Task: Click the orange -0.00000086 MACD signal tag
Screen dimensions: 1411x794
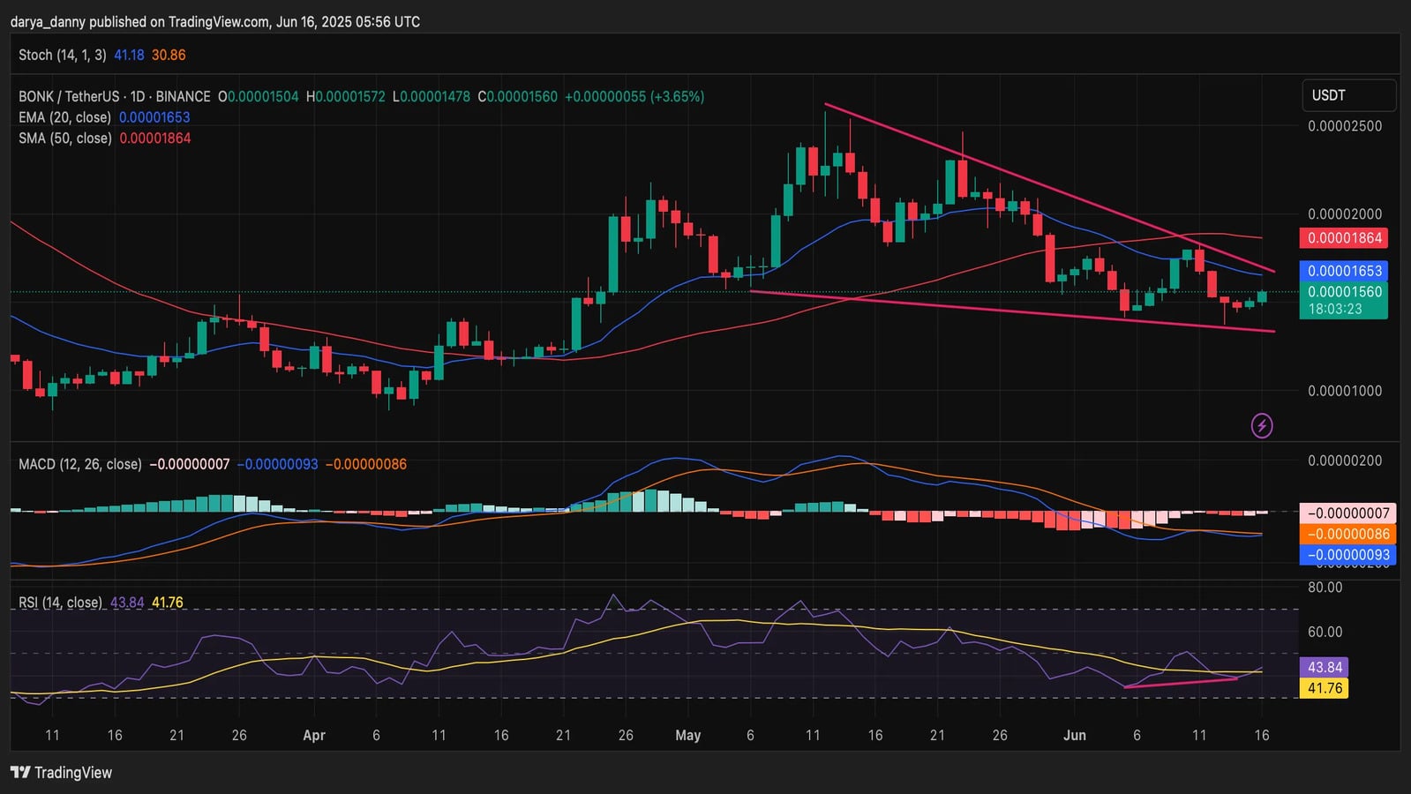Action: coord(1347,534)
